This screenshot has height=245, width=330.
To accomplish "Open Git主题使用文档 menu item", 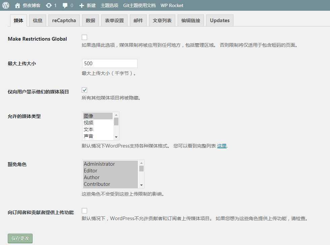I will point(139,5).
